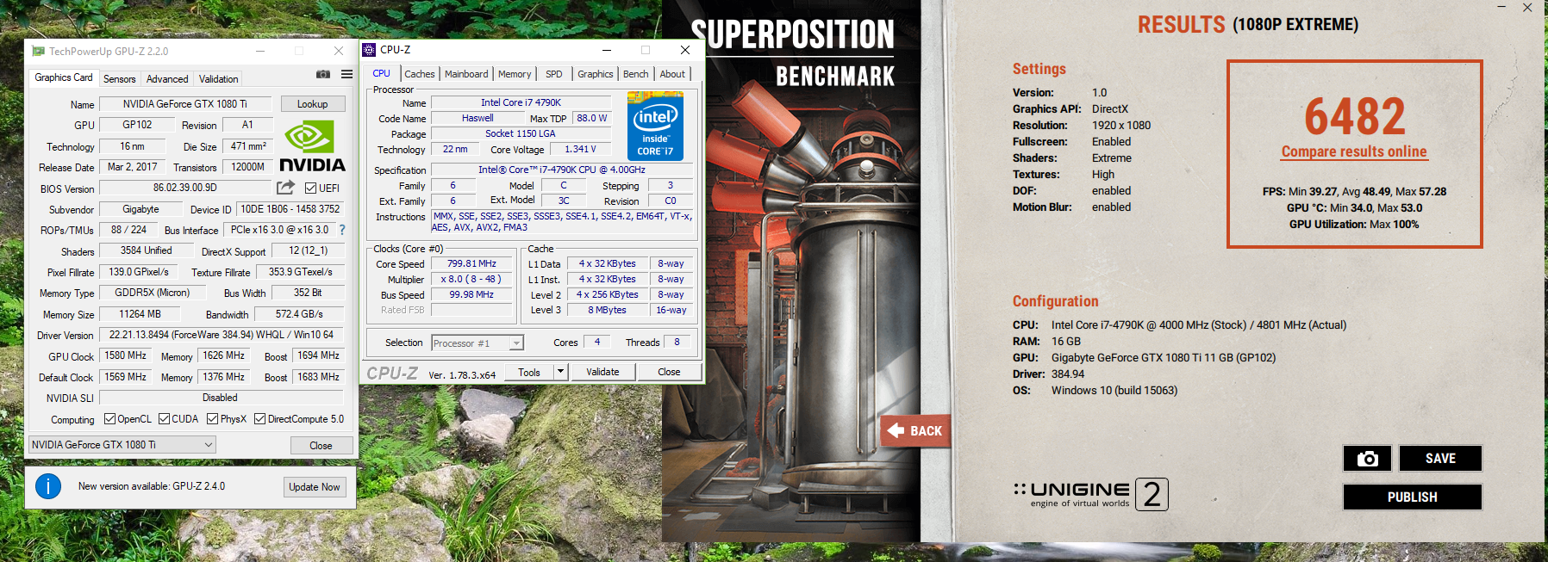Image resolution: width=1548 pixels, height=562 pixels.
Task: Toggle the UEFI checkbox
Action: pyautogui.click(x=310, y=188)
